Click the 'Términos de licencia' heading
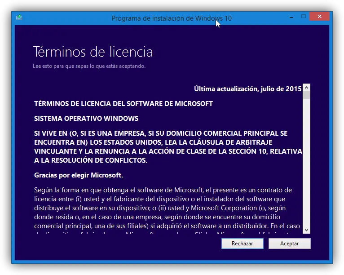Image resolution: width=344 pixels, height=275 pixels. coord(93,52)
